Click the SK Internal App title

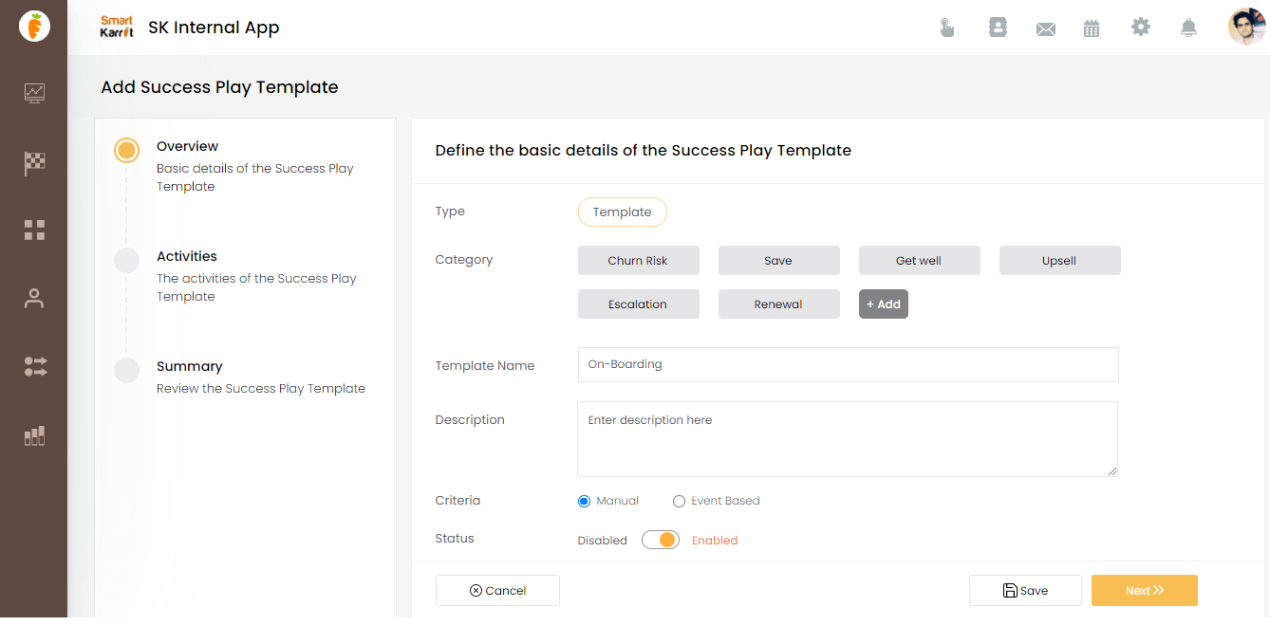click(214, 28)
